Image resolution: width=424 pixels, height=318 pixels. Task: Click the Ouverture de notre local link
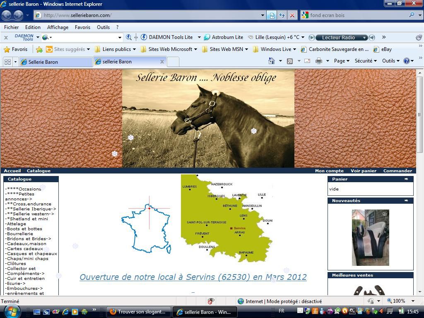pyautogui.click(x=193, y=277)
